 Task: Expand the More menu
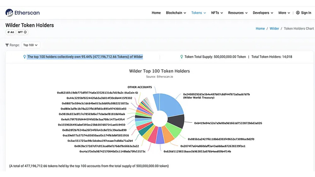[284, 13]
